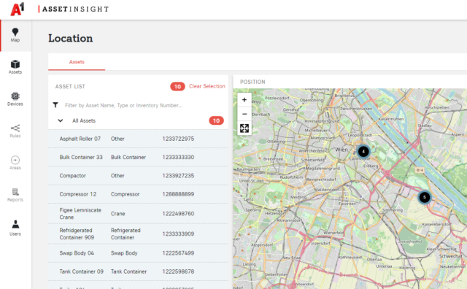This screenshot has width=467, height=289.
Task: Select the Figee Lemniscate Crane row
Action: 138,214
